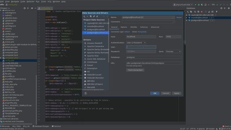
Task: Click the Reset link next to Name
Action: (x=179, y=17)
